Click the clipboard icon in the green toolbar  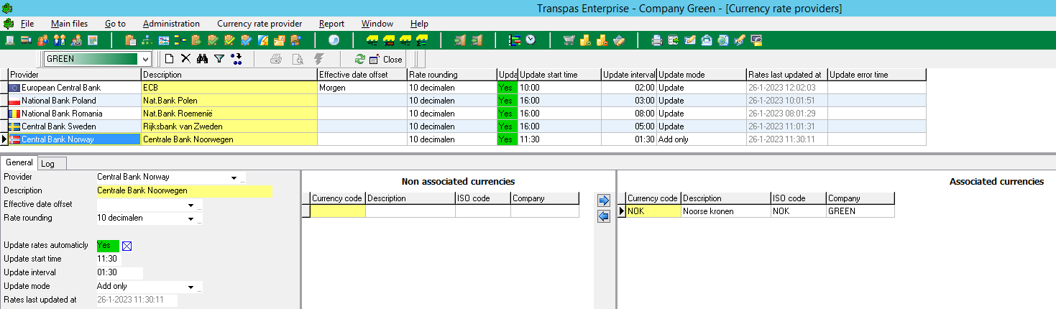pos(130,40)
